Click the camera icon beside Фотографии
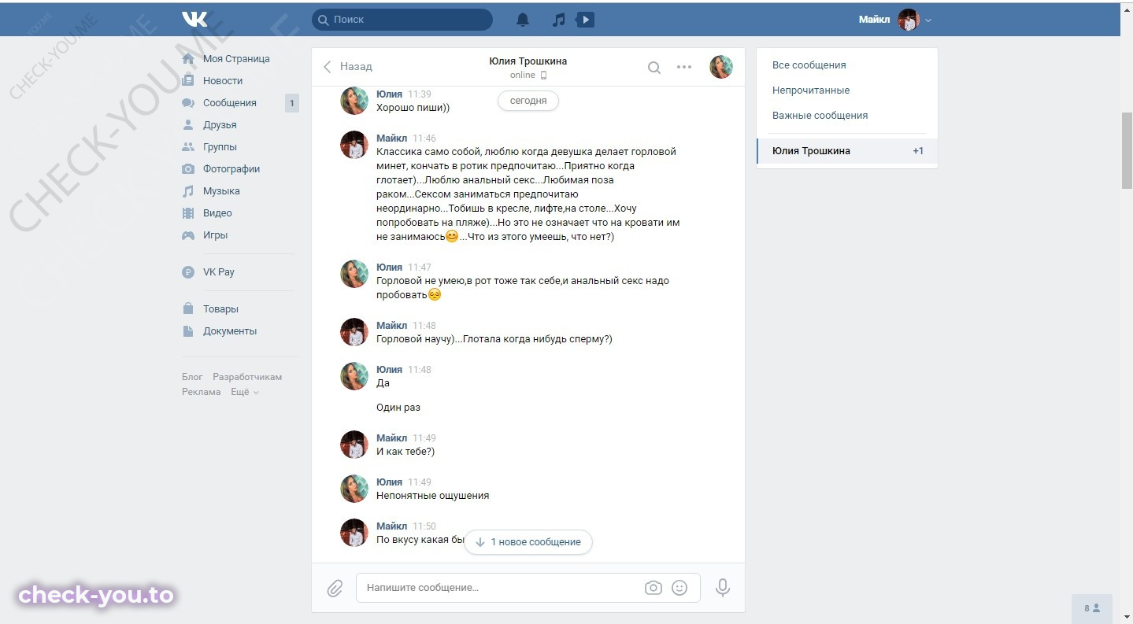Viewport: 1133px width, 624px height. coord(188,169)
